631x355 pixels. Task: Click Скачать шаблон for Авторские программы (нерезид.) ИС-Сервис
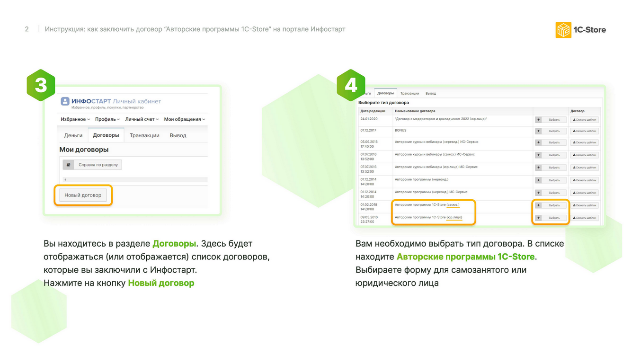tap(585, 193)
